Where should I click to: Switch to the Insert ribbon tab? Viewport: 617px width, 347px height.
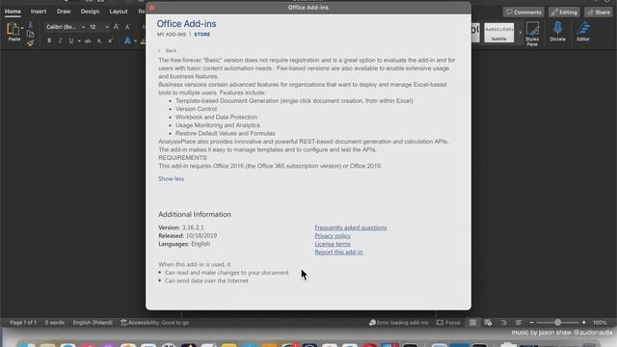(39, 12)
